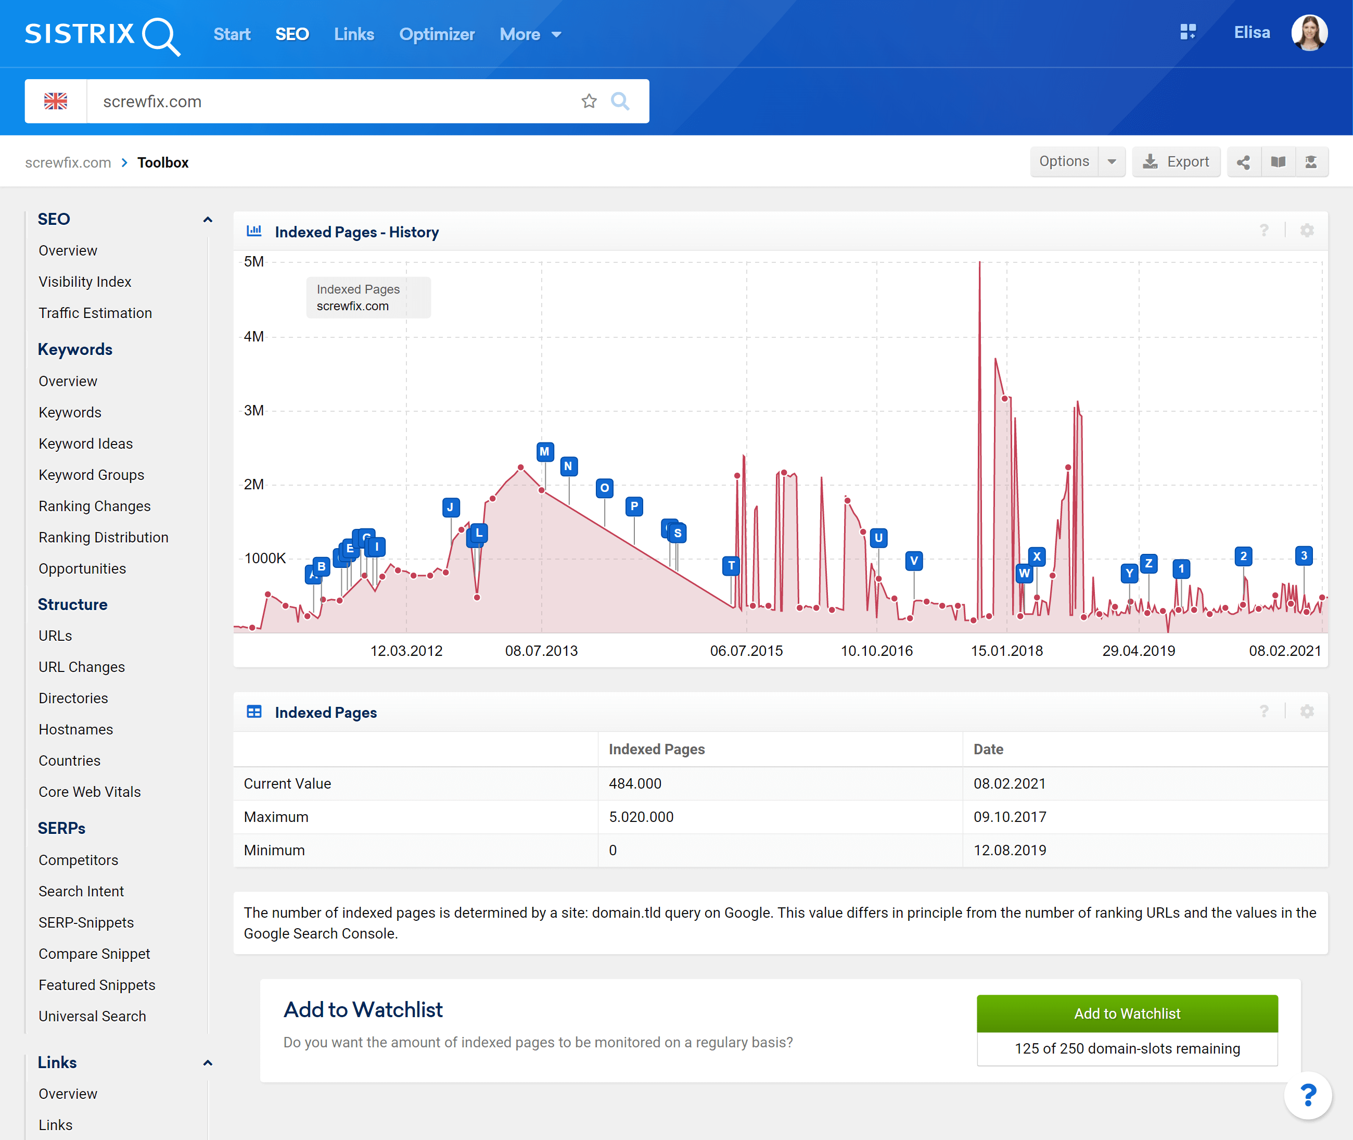This screenshot has width=1353, height=1140.
Task: Click the Export button
Action: click(x=1176, y=161)
